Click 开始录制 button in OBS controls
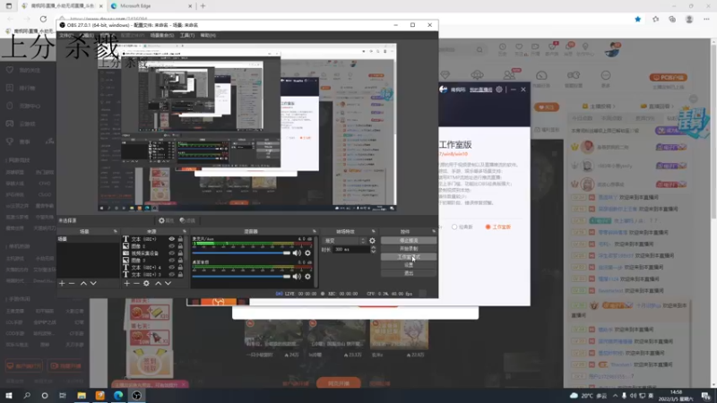The width and height of the screenshot is (717, 403). [409, 249]
